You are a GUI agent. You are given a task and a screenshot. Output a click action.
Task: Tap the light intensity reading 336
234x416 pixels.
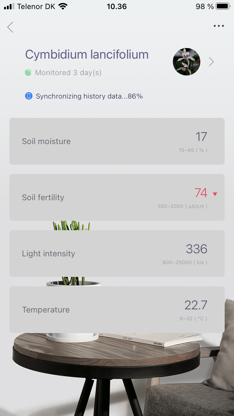[x=197, y=249]
